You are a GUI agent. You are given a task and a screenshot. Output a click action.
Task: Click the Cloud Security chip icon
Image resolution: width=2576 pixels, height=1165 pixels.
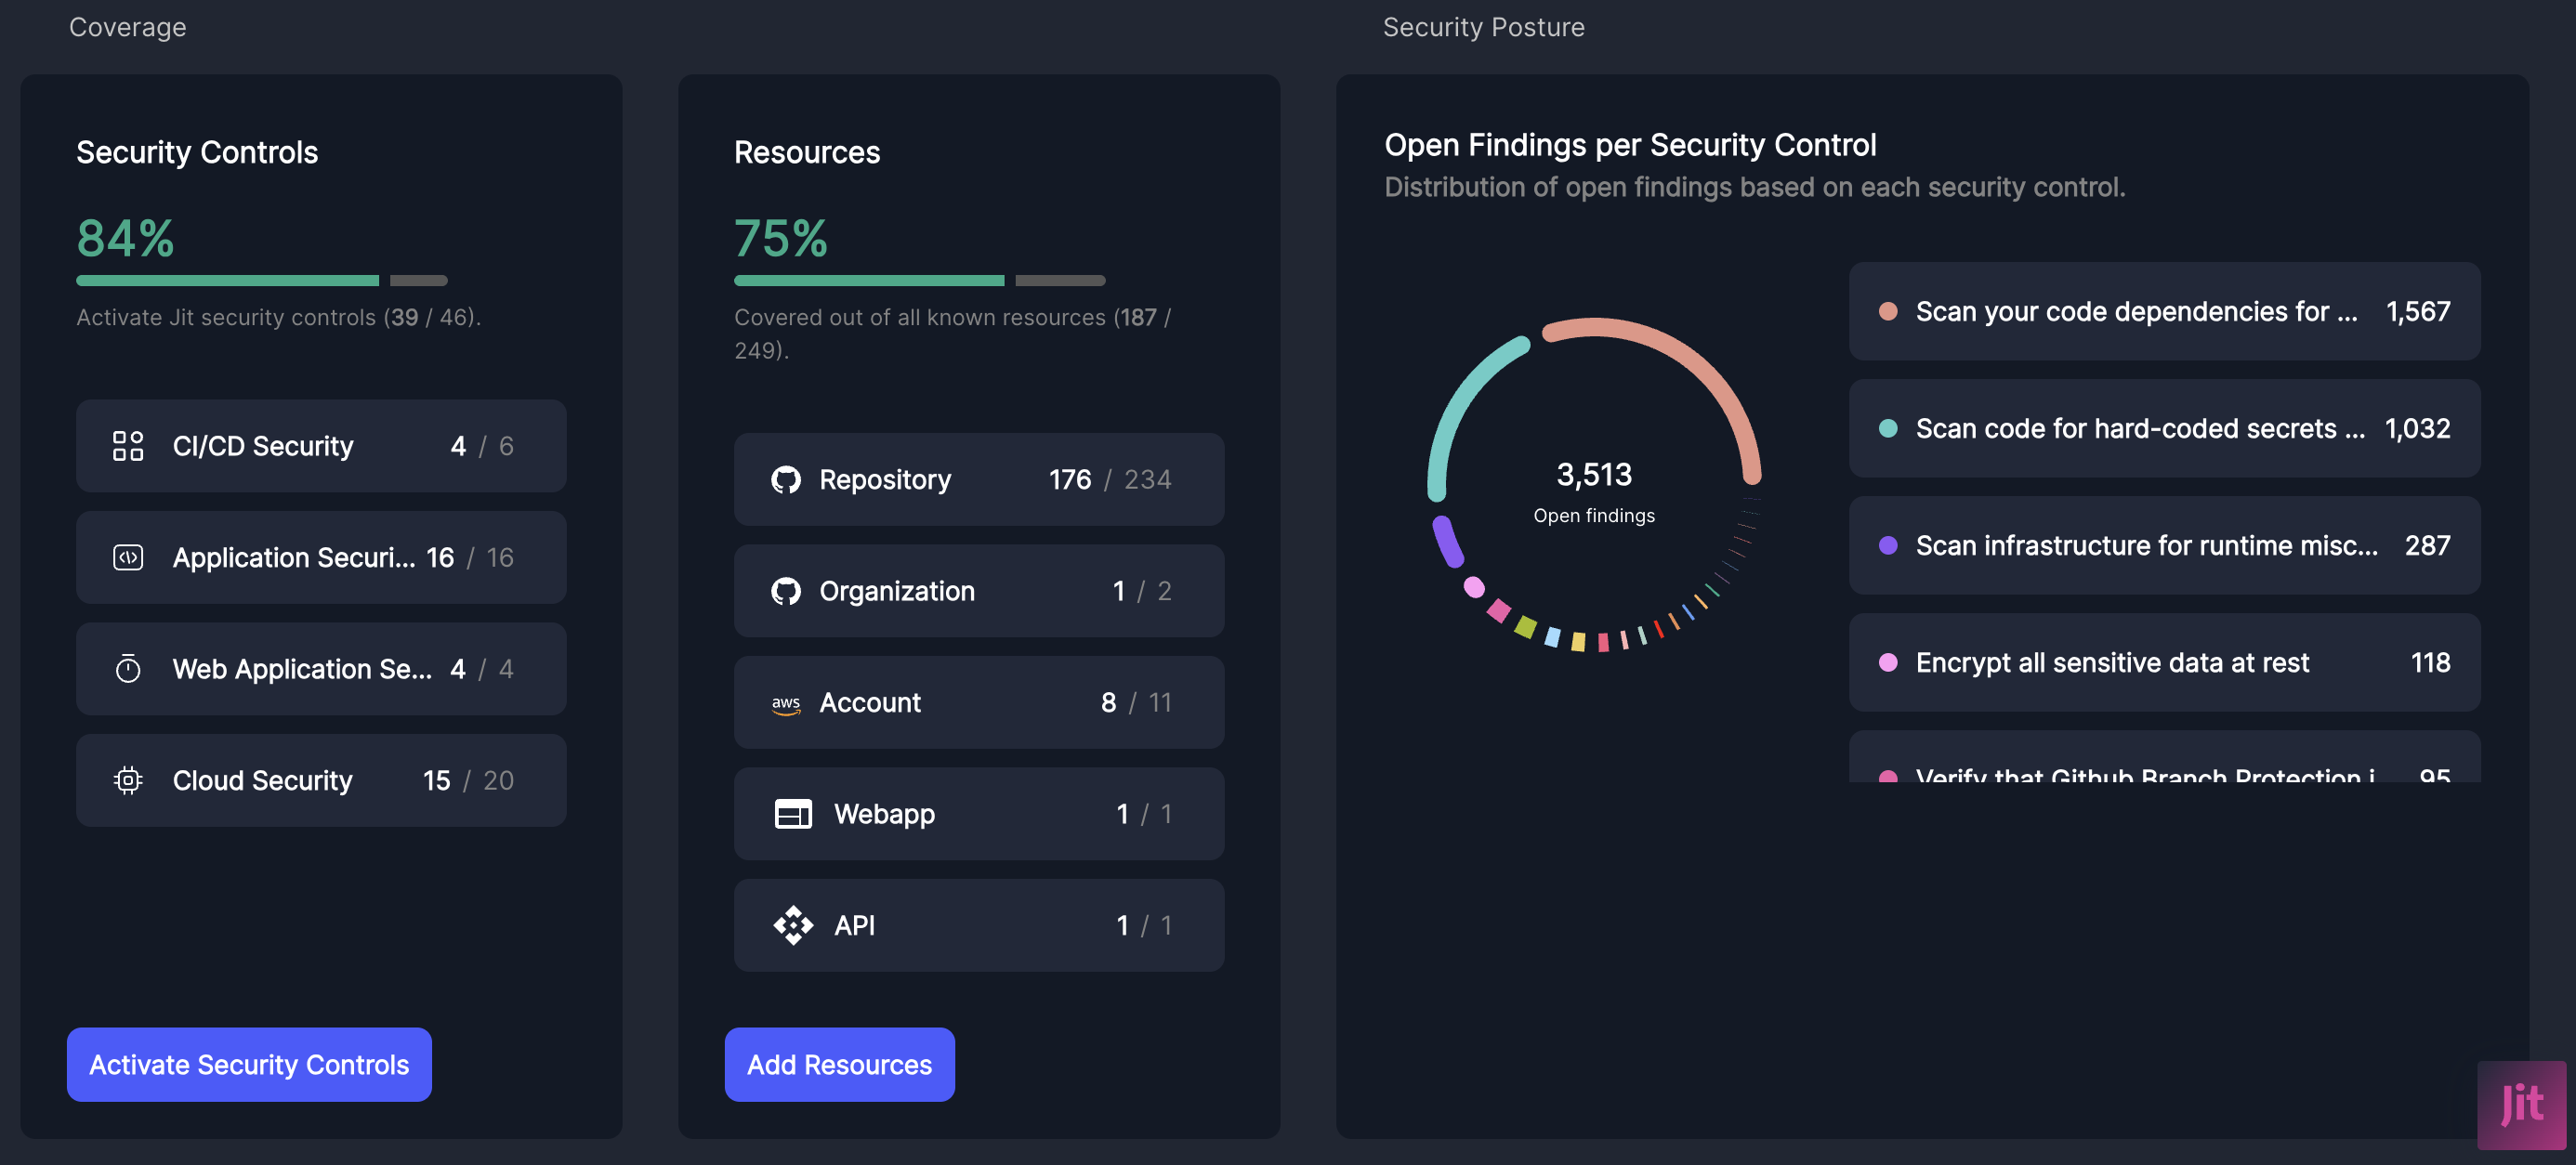click(x=128, y=780)
